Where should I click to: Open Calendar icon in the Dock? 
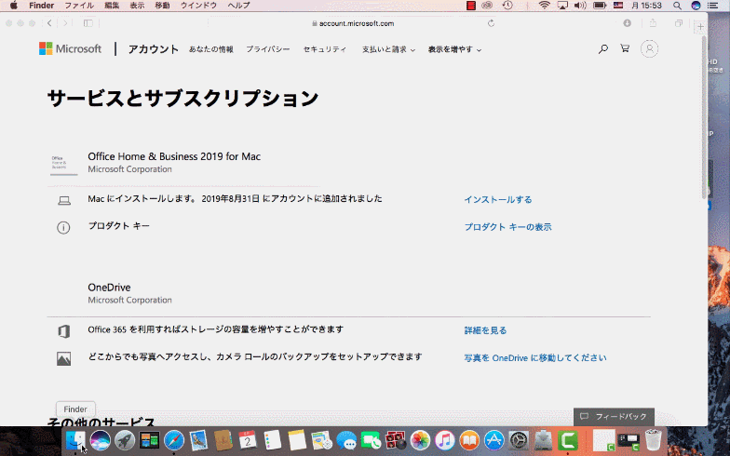(x=248, y=439)
